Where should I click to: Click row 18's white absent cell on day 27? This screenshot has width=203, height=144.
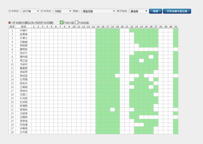[x=156, y=94]
